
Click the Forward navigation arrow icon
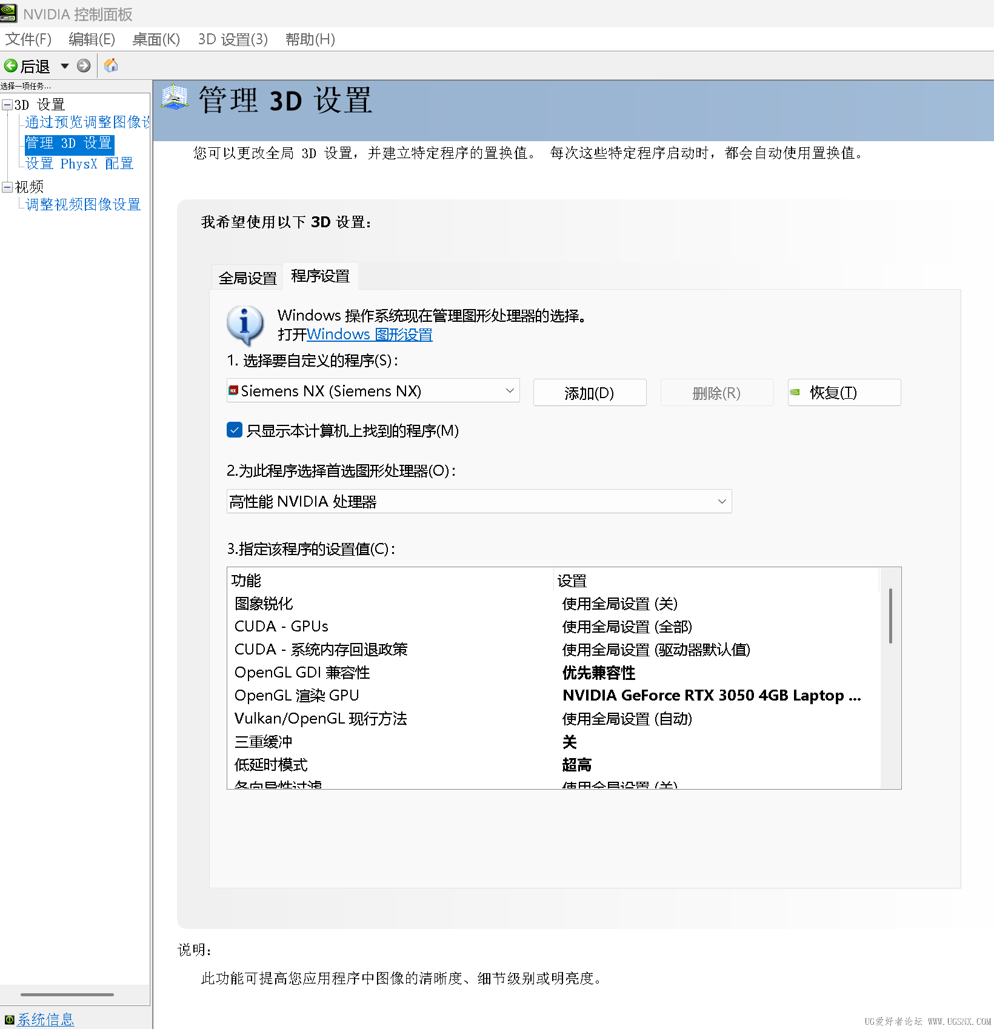(x=84, y=65)
